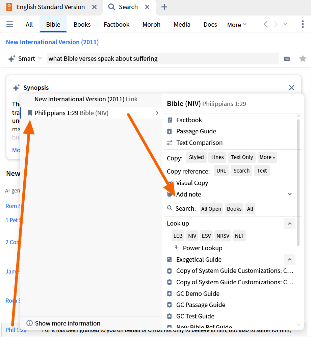Screen dimensions: 311x337
Task: Switch to the Morph tab
Action: click(x=152, y=25)
